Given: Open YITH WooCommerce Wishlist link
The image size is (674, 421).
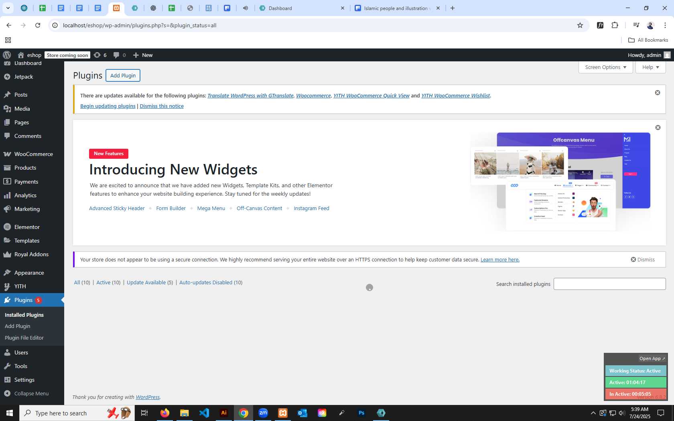Looking at the screenshot, I should (x=455, y=95).
